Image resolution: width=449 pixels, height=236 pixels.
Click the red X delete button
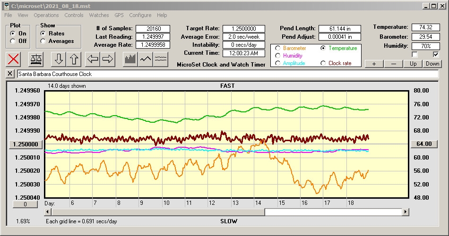tap(13, 59)
